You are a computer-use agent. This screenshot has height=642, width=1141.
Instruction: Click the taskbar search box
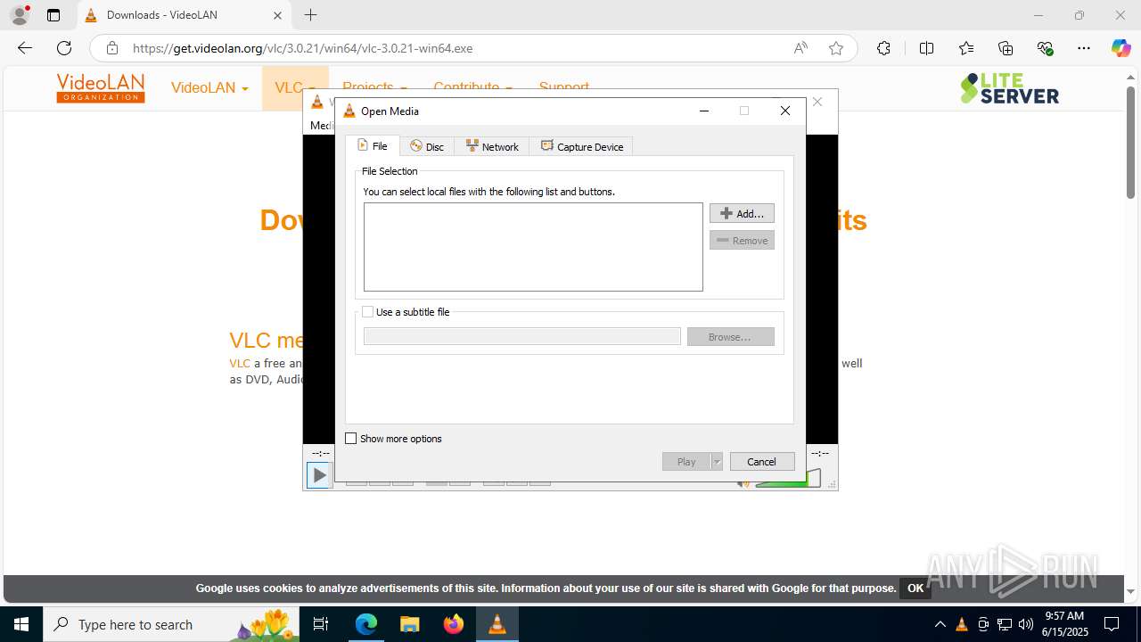pos(171,624)
